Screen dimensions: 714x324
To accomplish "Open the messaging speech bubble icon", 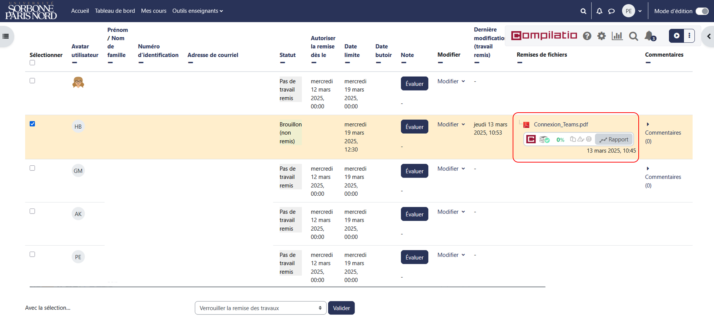I will (612, 11).
